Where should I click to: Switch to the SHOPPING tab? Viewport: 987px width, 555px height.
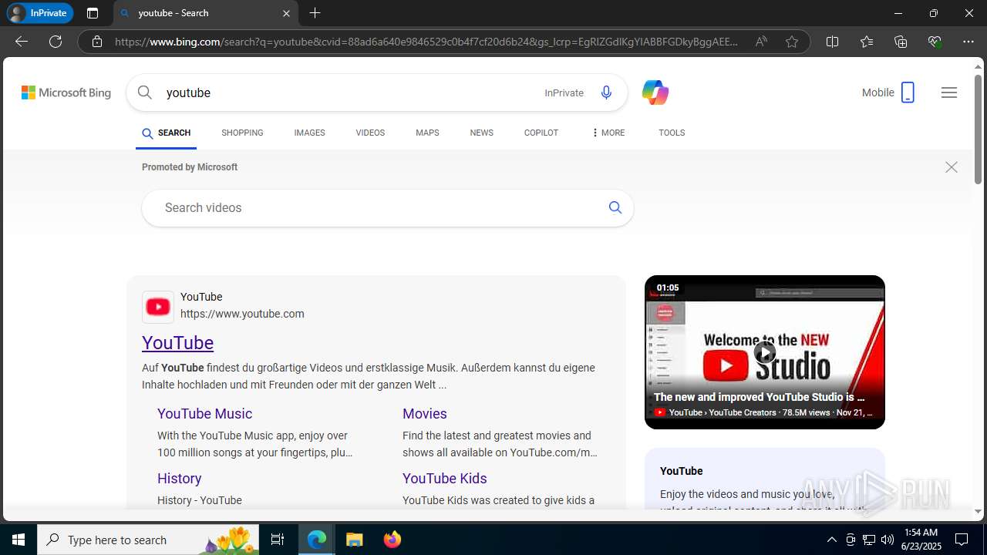click(242, 133)
